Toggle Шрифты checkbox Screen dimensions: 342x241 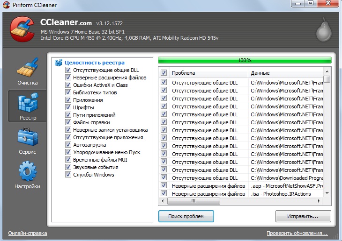tap(68, 107)
